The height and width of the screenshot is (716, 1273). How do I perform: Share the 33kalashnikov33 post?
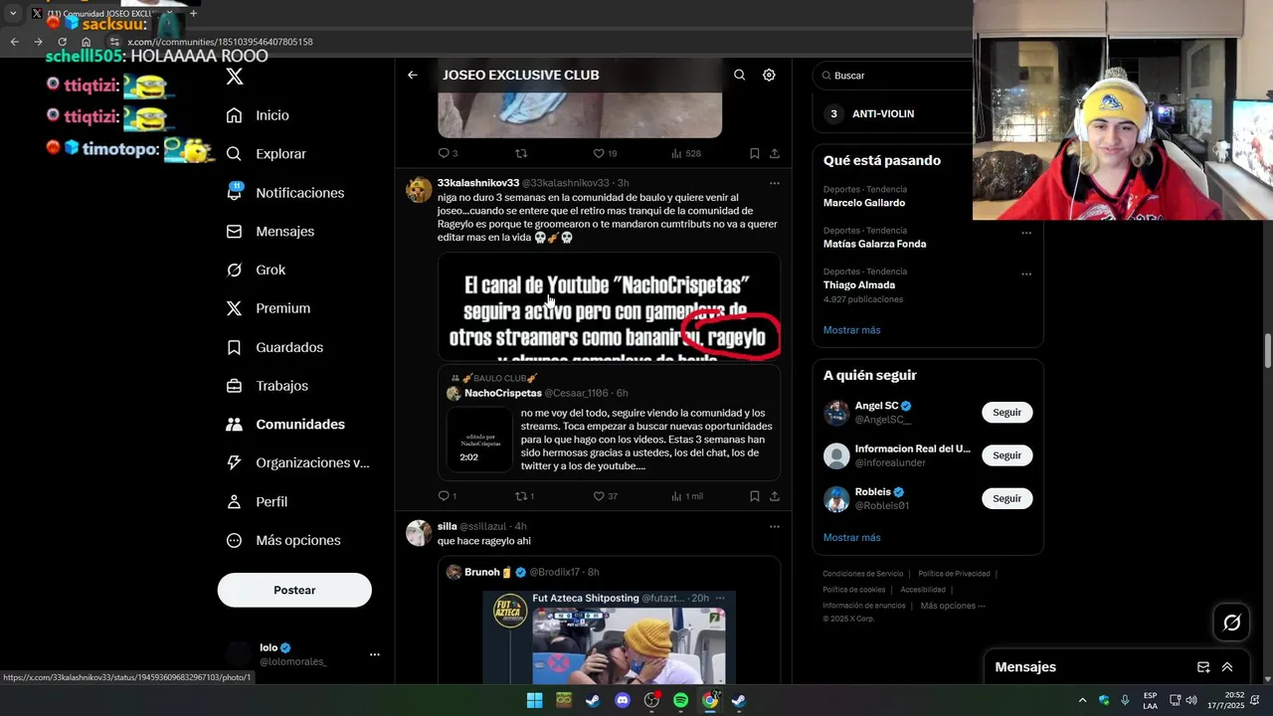774,495
